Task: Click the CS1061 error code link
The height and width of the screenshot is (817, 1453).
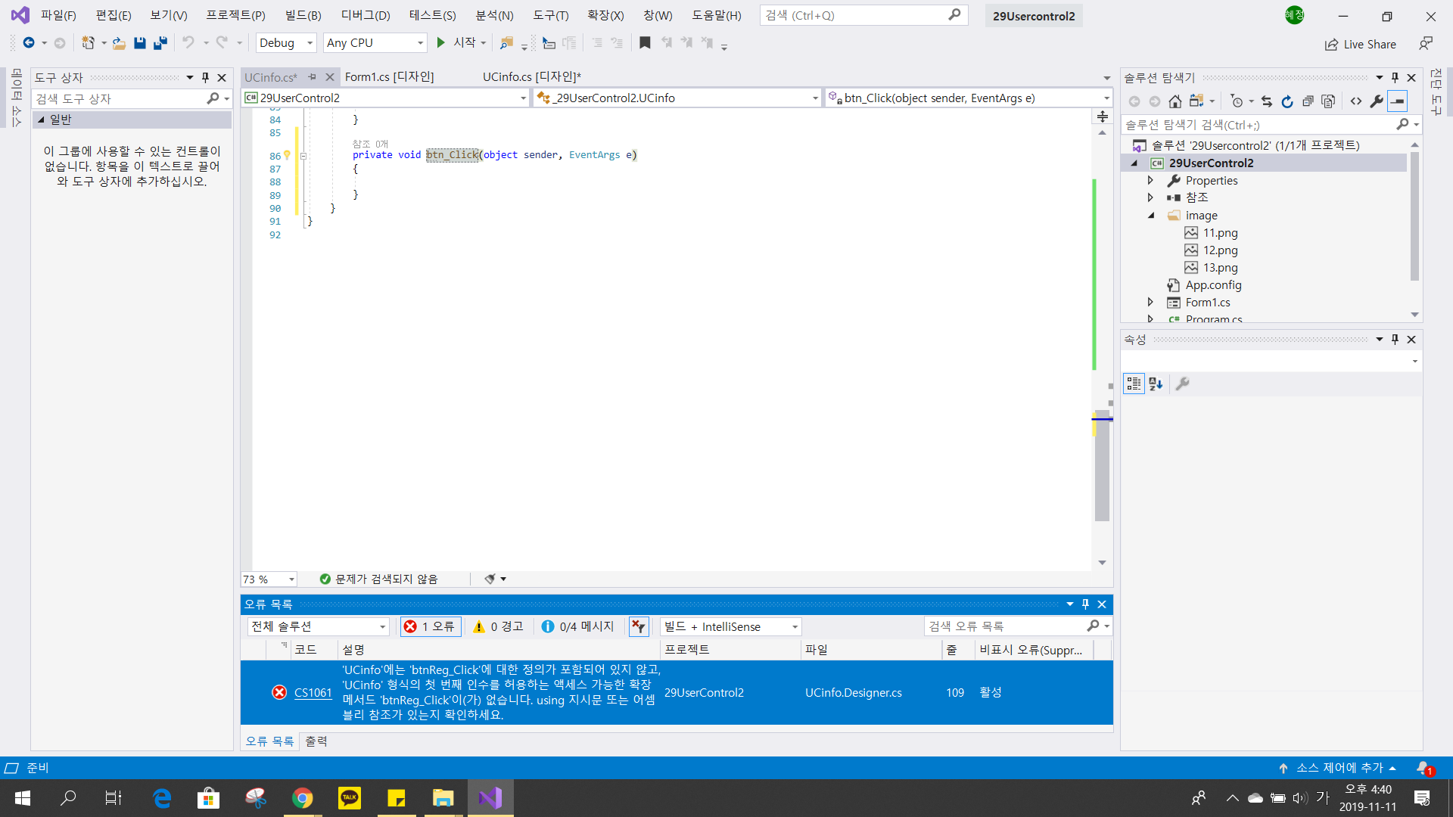Action: click(x=313, y=692)
